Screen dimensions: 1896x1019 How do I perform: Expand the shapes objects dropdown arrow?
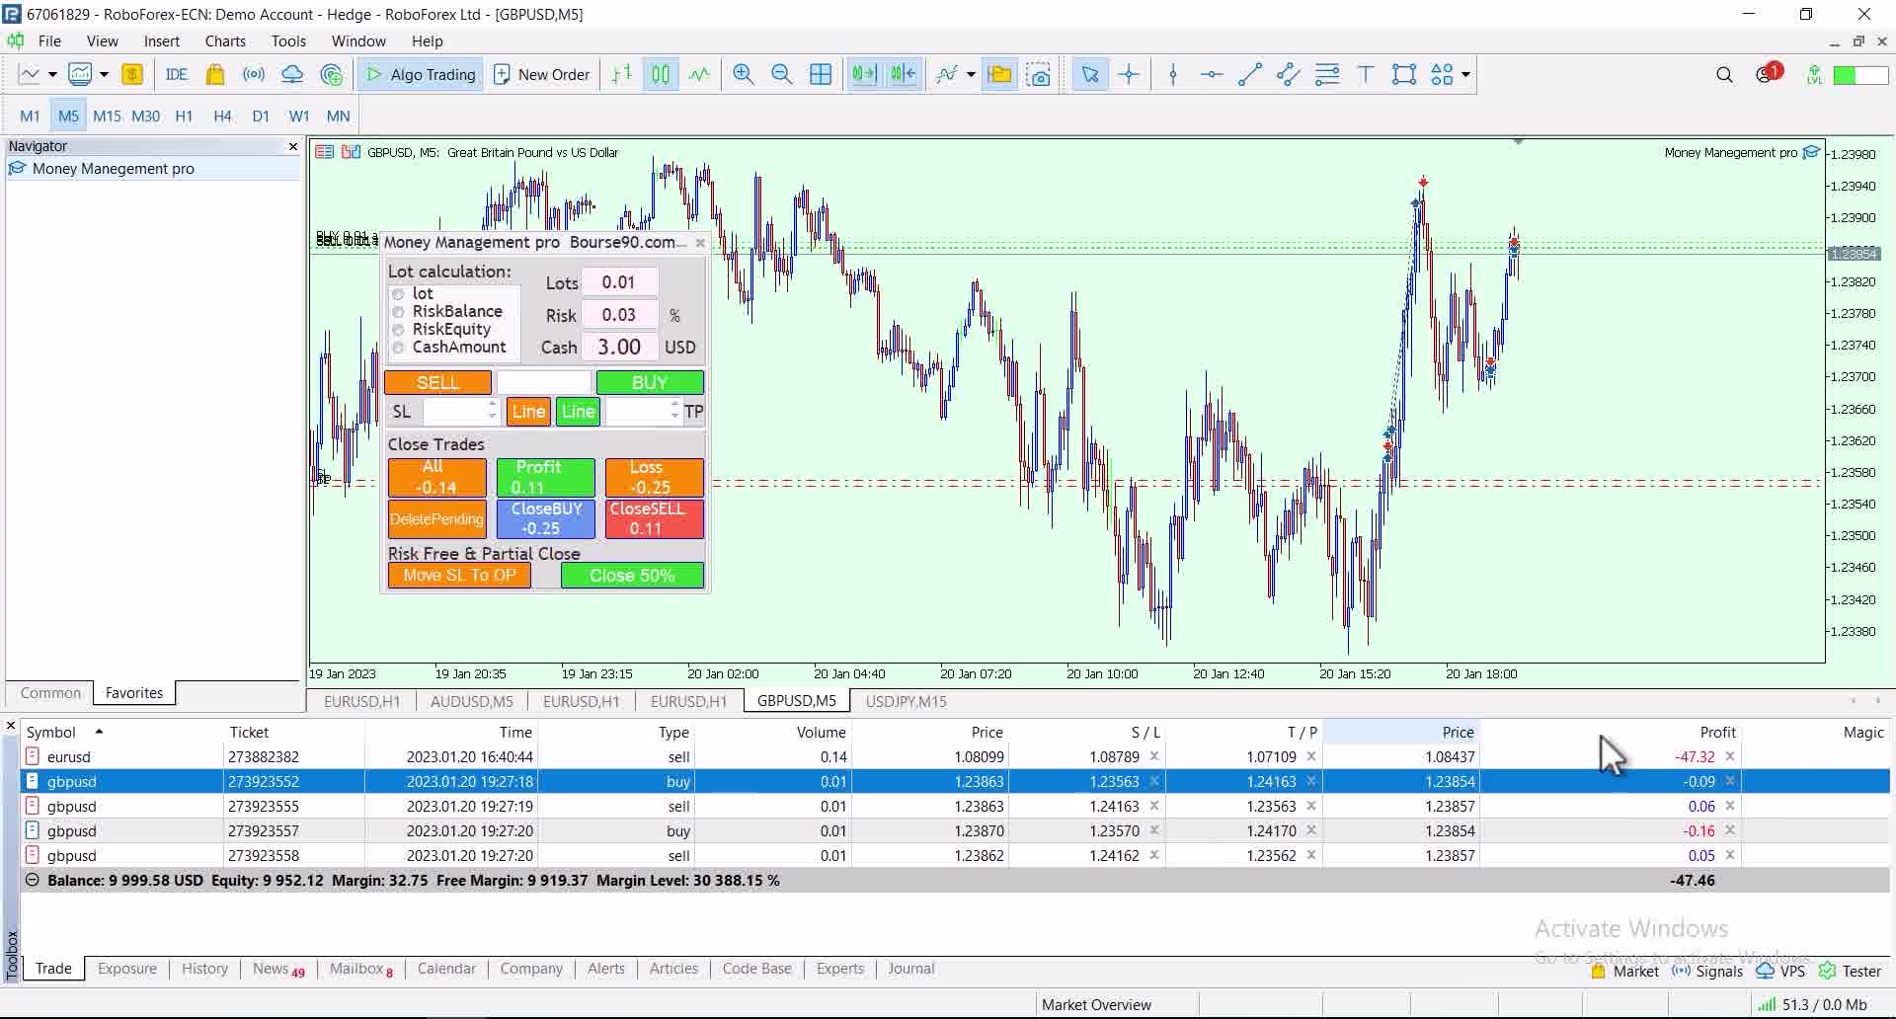click(x=1465, y=74)
